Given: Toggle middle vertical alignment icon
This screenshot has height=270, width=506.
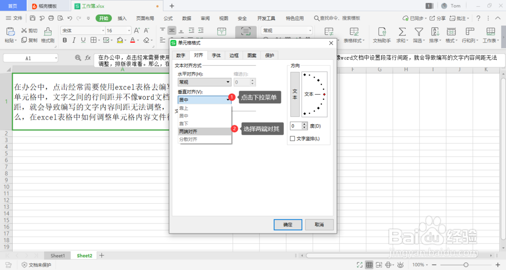Looking at the screenshot, I should [172, 30].
